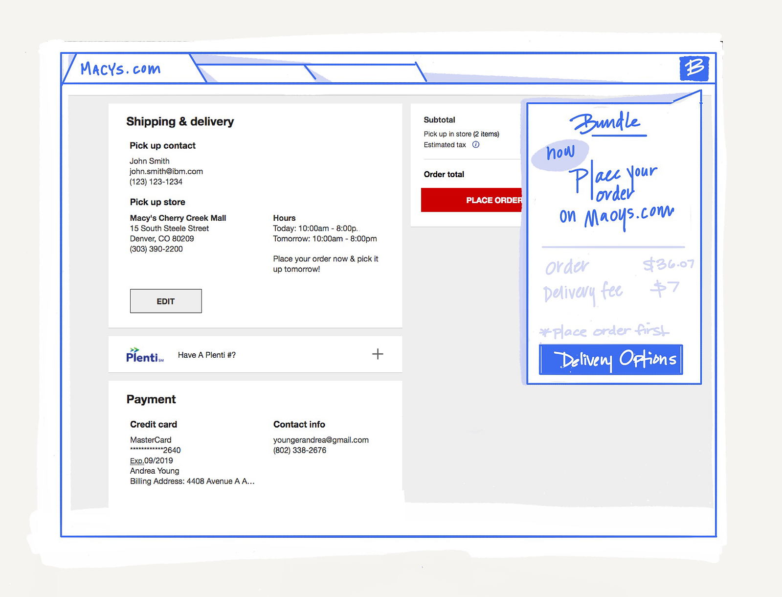Click the Plenti logo

[x=145, y=355]
